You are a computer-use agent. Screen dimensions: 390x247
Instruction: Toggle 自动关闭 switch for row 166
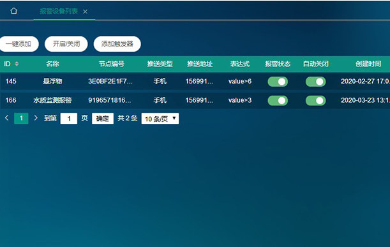click(x=315, y=100)
